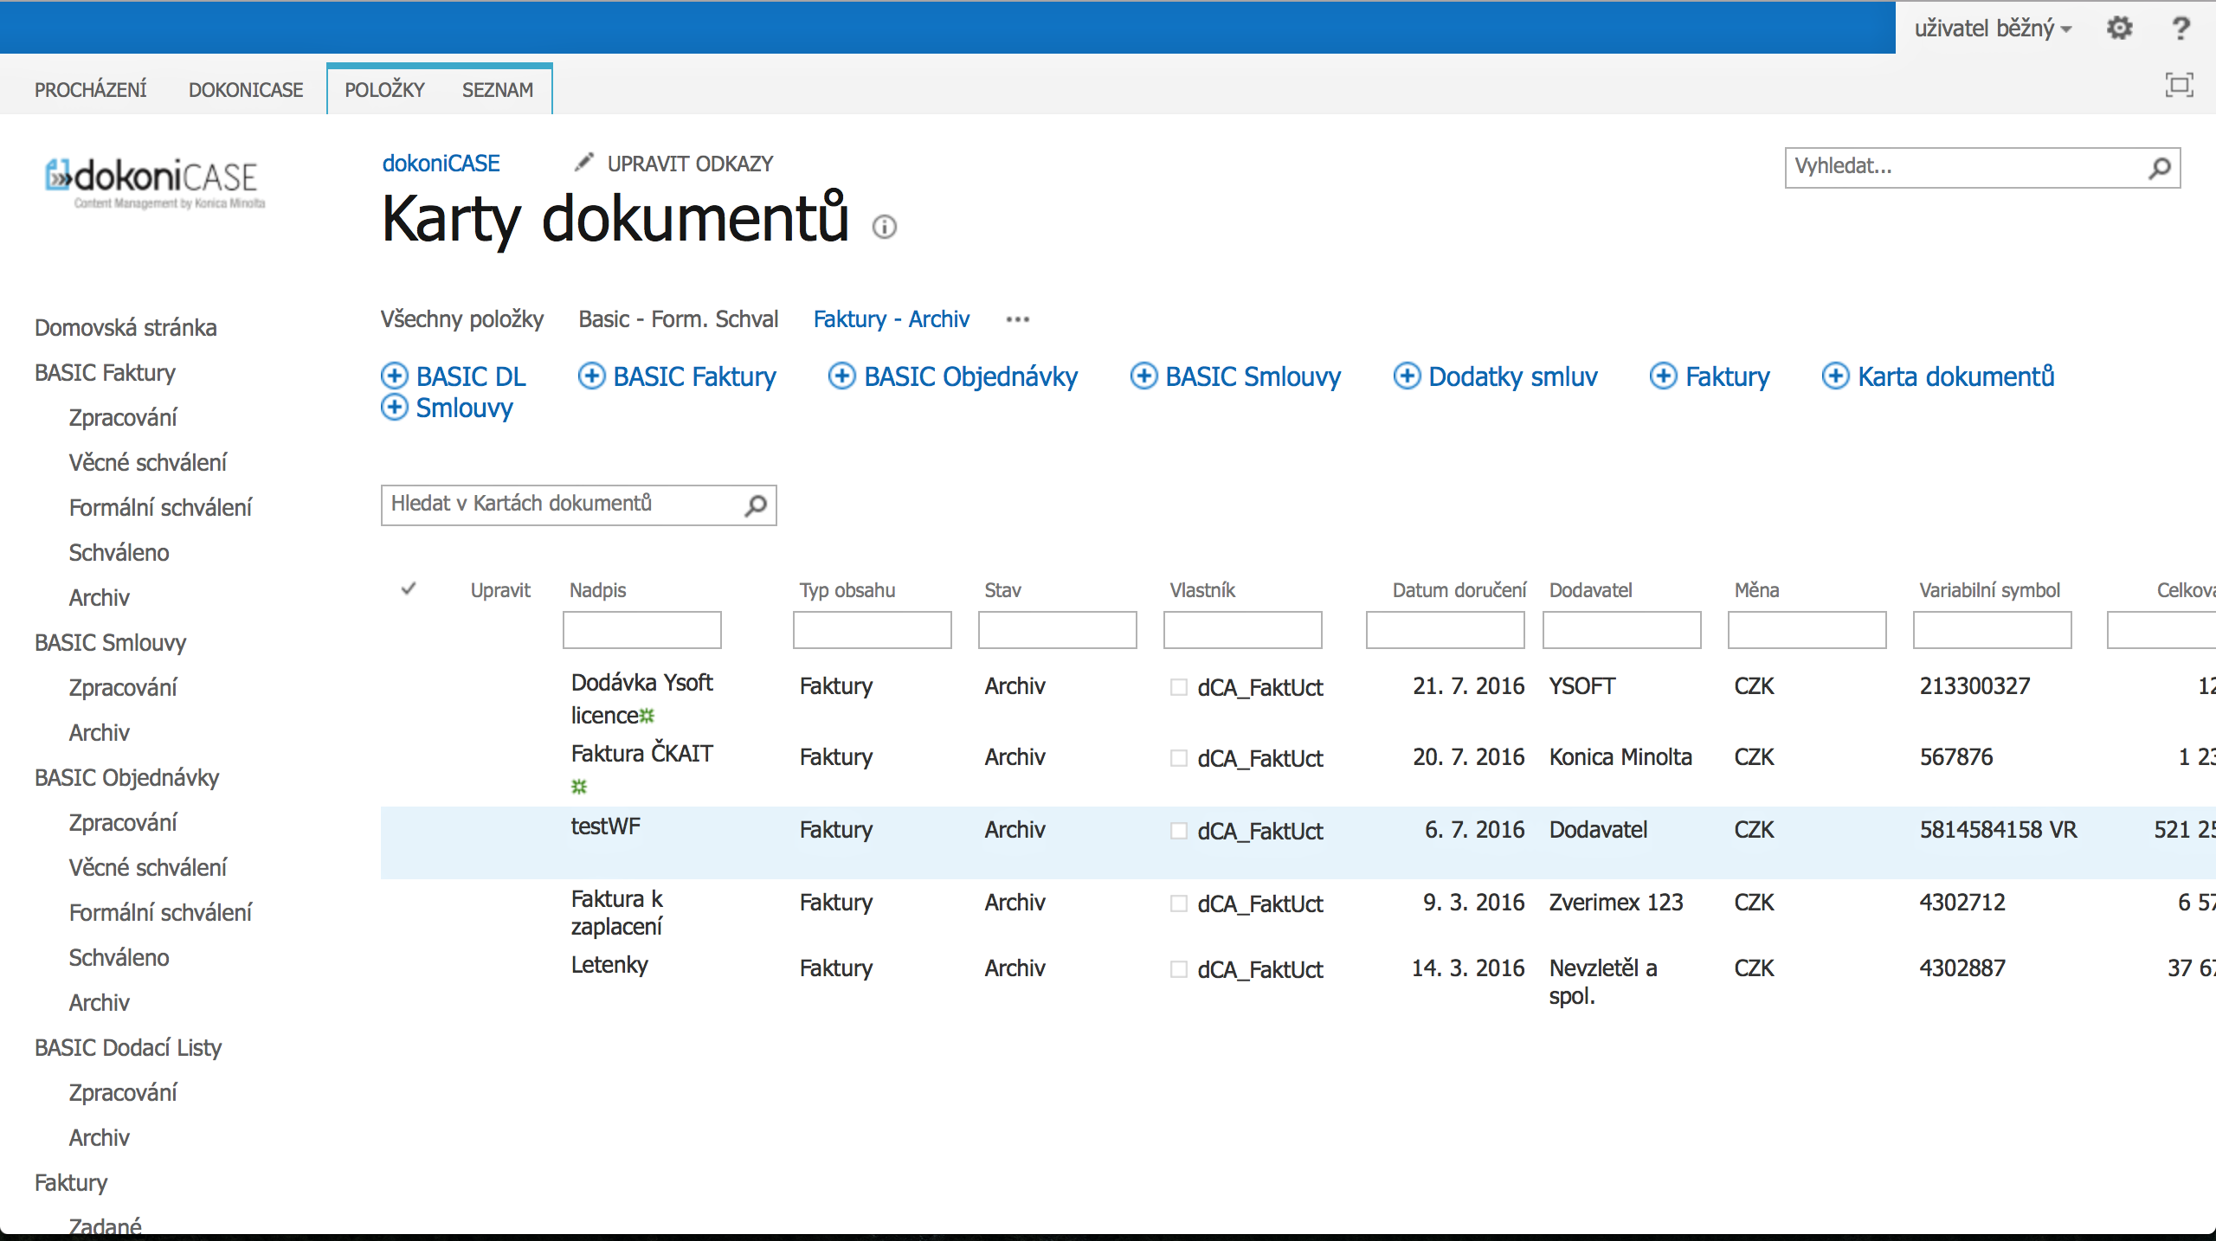The image size is (2216, 1241).
Task: Go to Domovská stránka in sidebar
Action: 126,328
